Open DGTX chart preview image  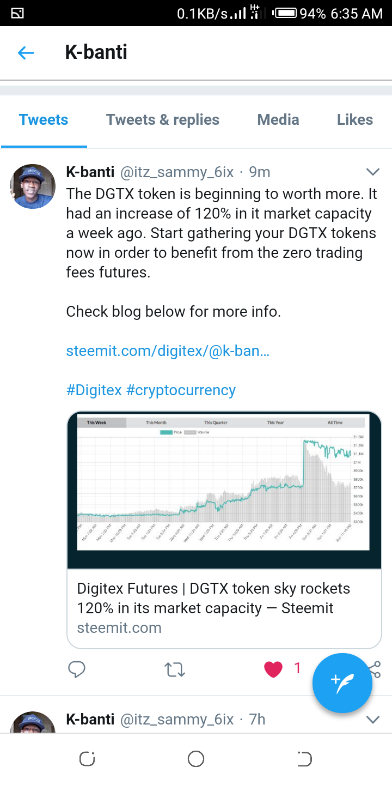tap(224, 490)
